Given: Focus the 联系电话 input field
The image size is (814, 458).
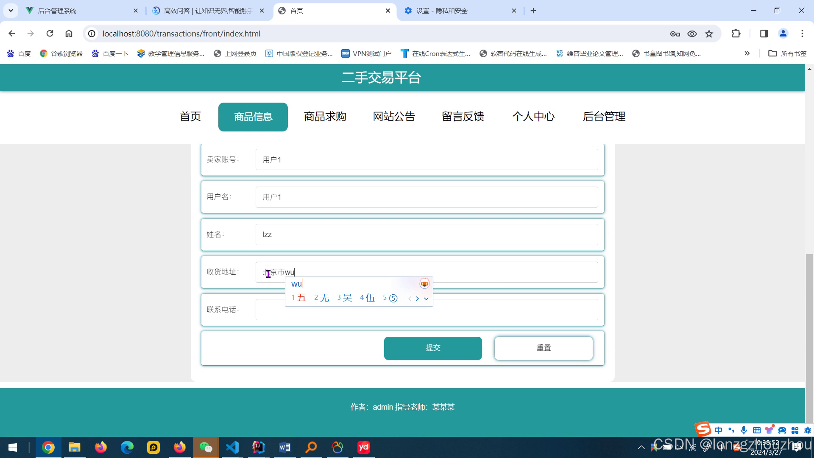Looking at the screenshot, I should click(x=509, y=310).
